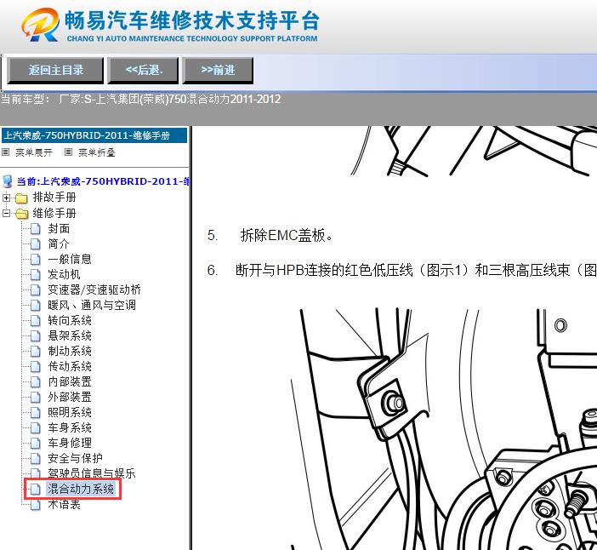597x550 pixels.
Task: Open the 内部装置 page
Action: click(x=70, y=381)
